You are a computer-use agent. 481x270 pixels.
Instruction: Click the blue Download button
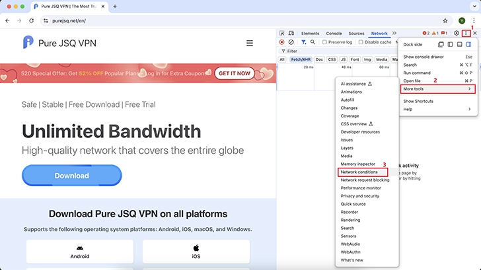tap(72, 176)
